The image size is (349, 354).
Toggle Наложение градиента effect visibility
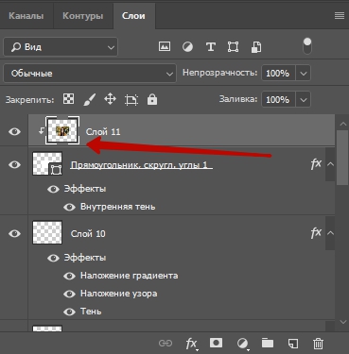69,276
